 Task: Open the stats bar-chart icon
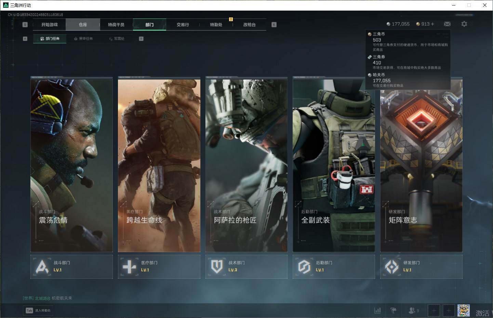pyautogui.click(x=377, y=310)
